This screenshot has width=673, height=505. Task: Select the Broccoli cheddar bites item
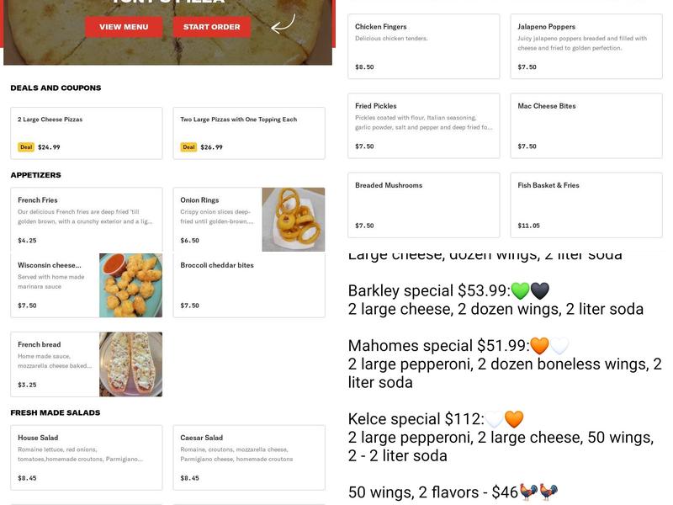click(x=248, y=285)
